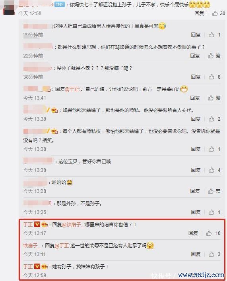Screen dimensions: 227x281
Task: Like the 如果他那天结婚了 comment with 2 likes
Action: pyautogui.click(x=214, y=119)
